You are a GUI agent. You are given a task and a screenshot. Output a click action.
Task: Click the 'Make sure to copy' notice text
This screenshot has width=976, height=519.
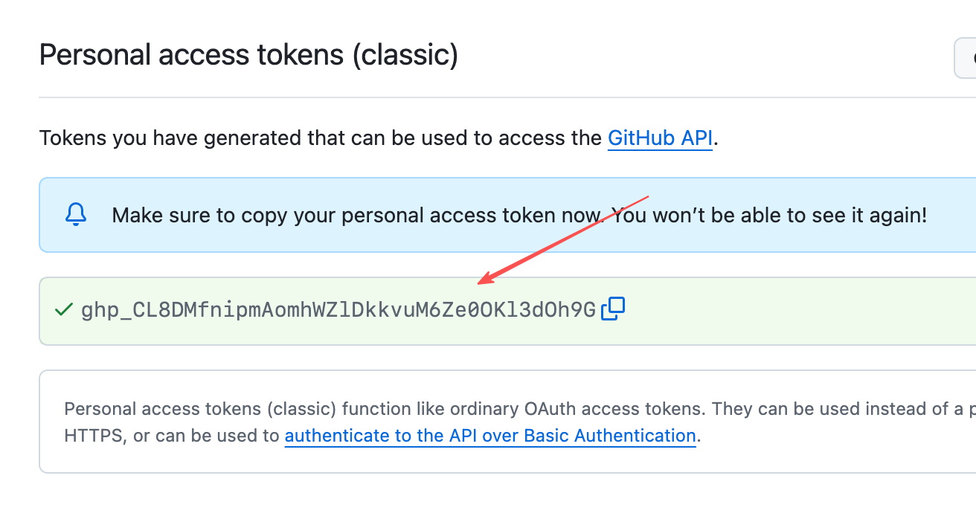click(356, 216)
